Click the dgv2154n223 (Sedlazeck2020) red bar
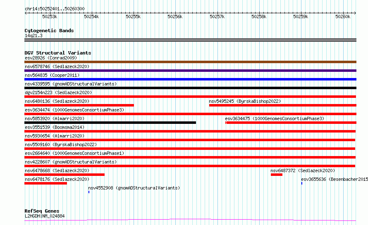Image resolution: width=368 pixels, height=225 pixels. coord(190,97)
